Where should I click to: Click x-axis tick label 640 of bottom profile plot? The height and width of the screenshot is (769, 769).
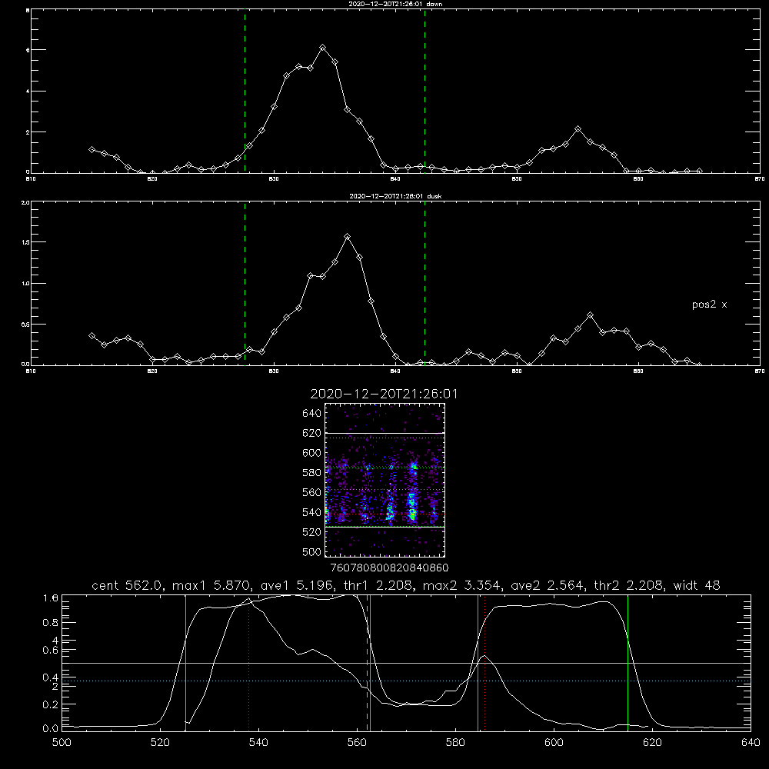(x=751, y=743)
